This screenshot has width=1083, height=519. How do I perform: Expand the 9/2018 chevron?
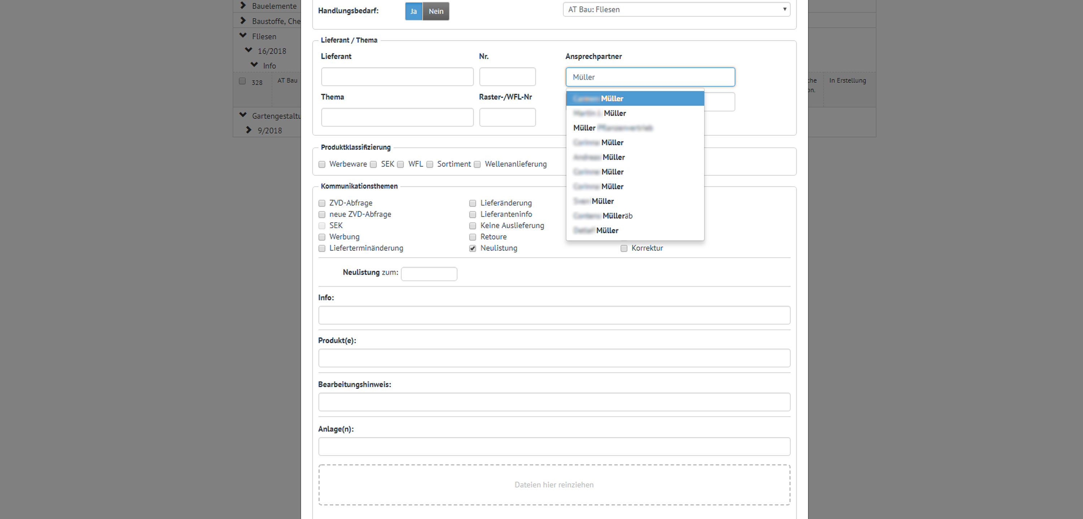coord(248,130)
